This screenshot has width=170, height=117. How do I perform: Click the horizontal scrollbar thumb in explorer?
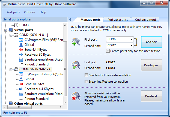pos(19,107)
